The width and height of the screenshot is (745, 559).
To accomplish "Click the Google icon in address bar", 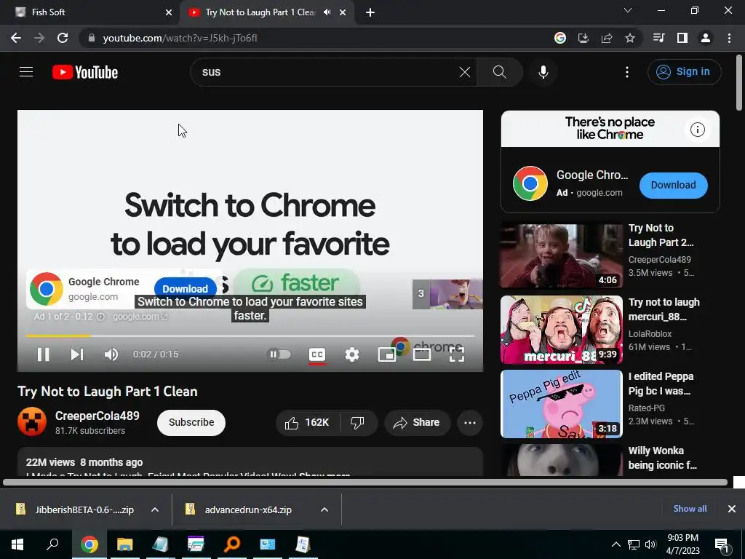I will [x=560, y=38].
